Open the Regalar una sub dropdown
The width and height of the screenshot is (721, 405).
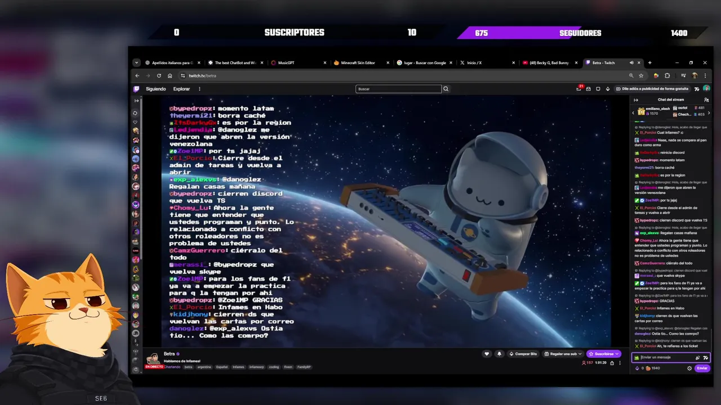(x=563, y=354)
